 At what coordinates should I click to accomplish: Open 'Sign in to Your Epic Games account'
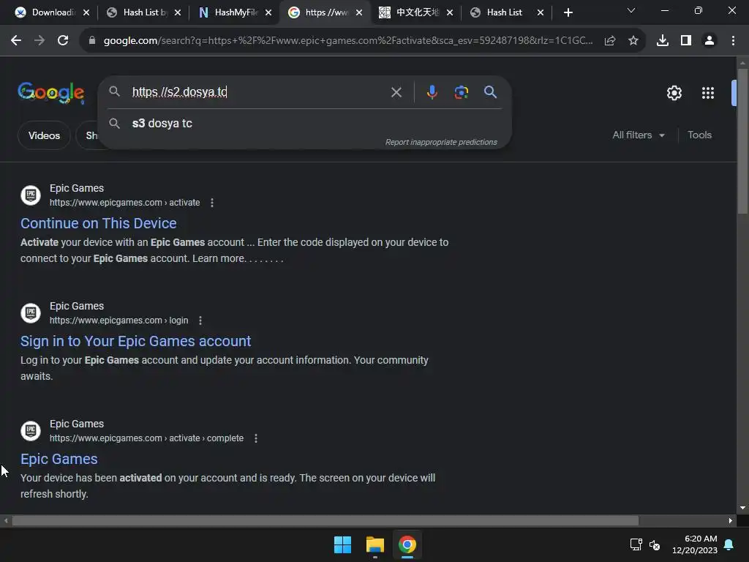pos(135,341)
